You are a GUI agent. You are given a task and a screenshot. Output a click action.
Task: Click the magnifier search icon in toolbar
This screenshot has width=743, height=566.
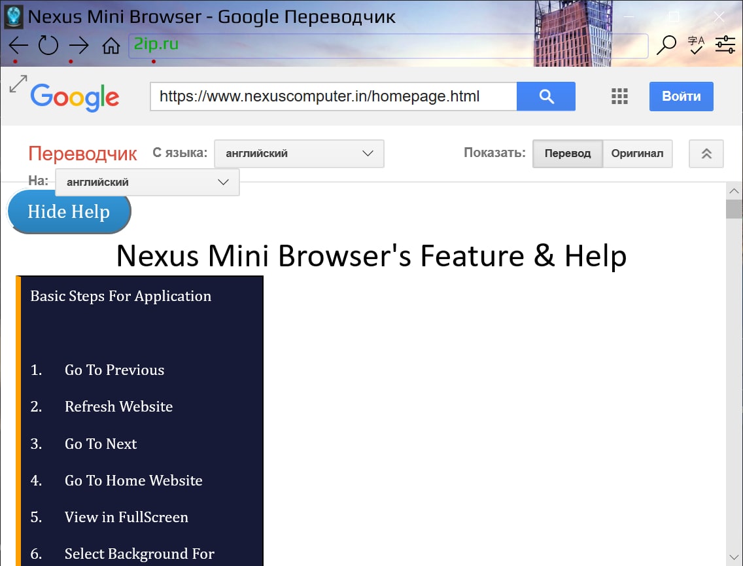(x=666, y=45)
